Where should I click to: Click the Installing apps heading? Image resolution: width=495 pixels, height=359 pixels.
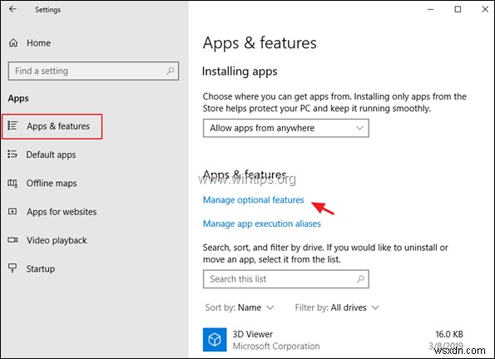[240, 71]
